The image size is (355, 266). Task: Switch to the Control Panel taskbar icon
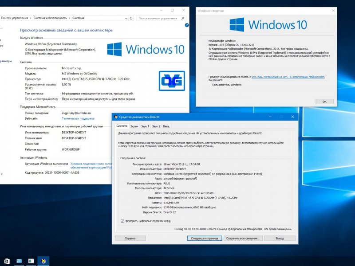pos(19,261)
